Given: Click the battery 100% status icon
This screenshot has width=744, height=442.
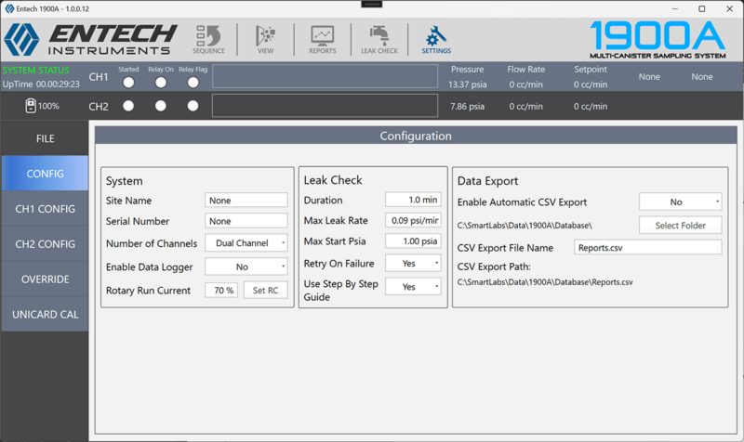Looking at the screenshot, I should point(31,106).
